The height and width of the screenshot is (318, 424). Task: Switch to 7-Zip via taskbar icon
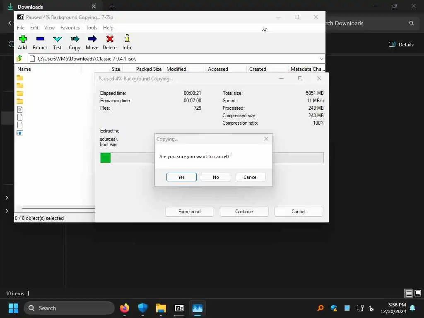(x=179, y=308)
